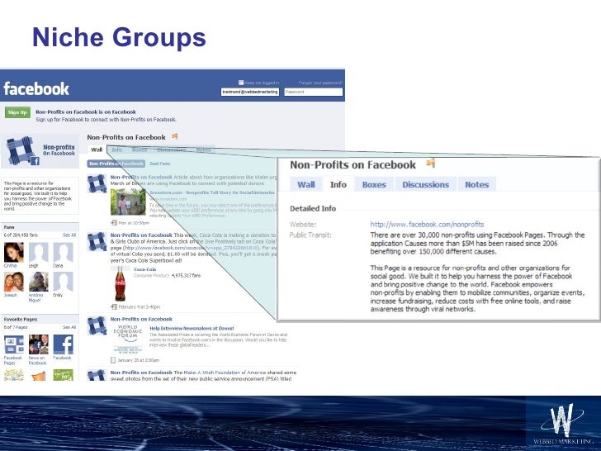
Task: Click the World Economic Forum logo thumbnail
Action: (x=128, y=339)
